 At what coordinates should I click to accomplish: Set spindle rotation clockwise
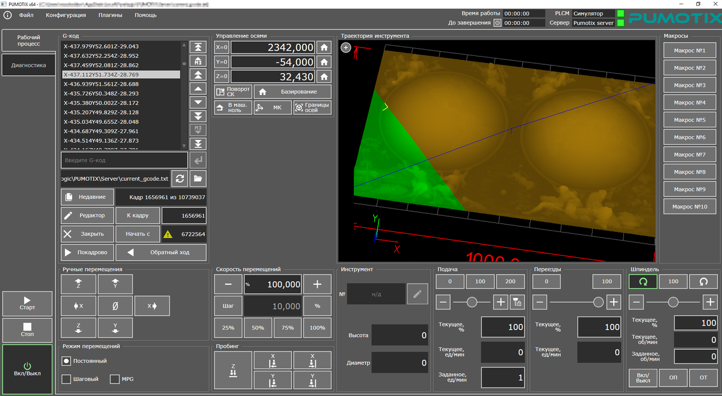pyautogui.click(x=643, y=281)
